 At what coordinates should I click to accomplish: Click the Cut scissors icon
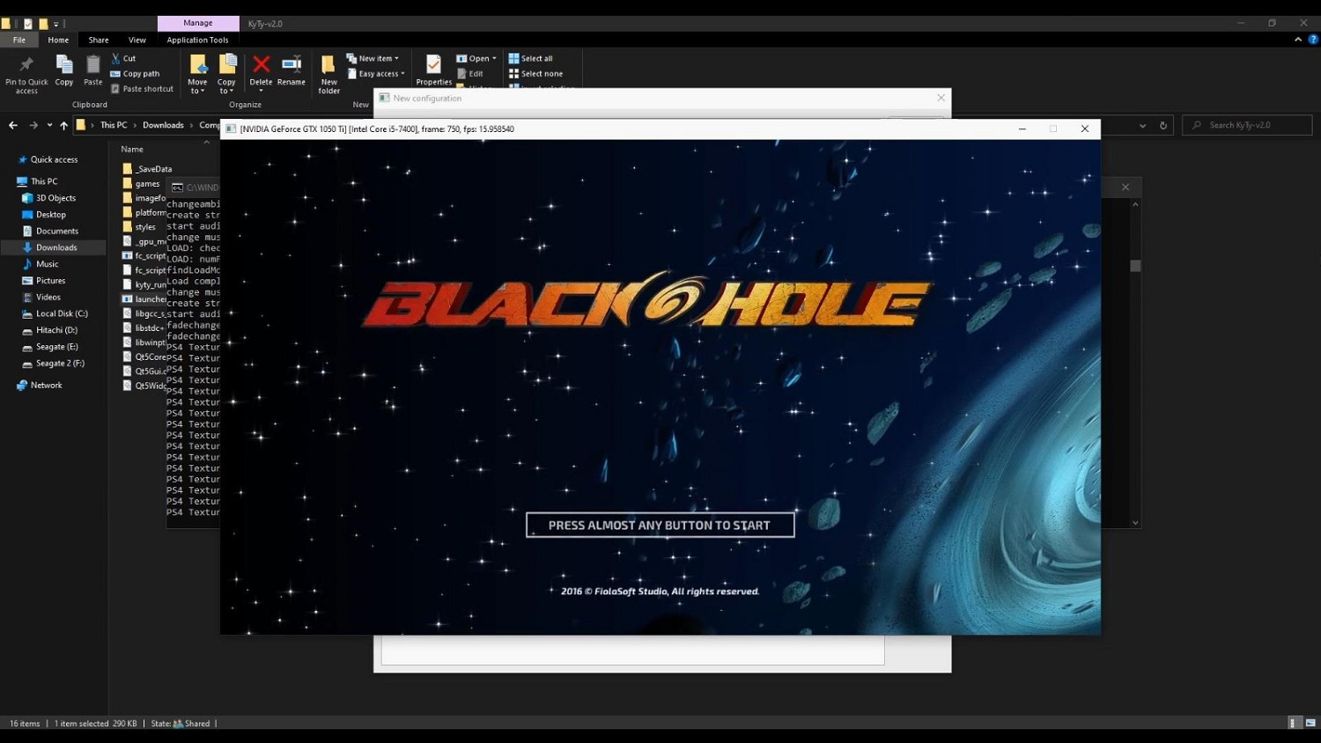click(116, 58)
